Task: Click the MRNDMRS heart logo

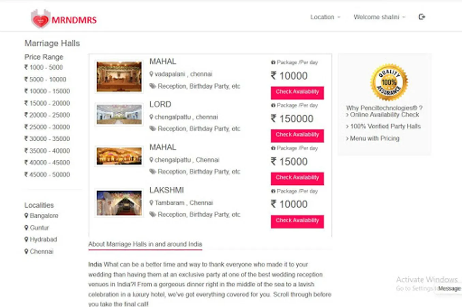Action: 41,19
